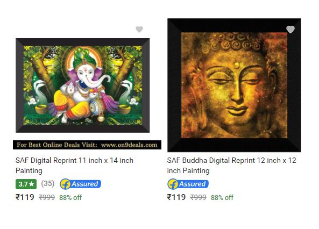Toggle wishlist heart on Buddha painting
The width and height of the screenshot is (319, 229).
click(x=290, y=30)
